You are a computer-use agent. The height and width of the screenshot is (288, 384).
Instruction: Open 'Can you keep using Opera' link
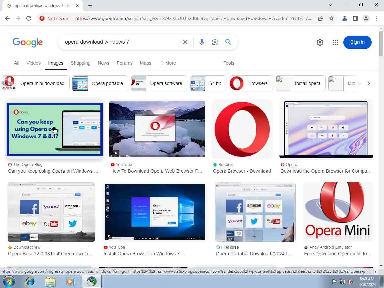[53, 171]
